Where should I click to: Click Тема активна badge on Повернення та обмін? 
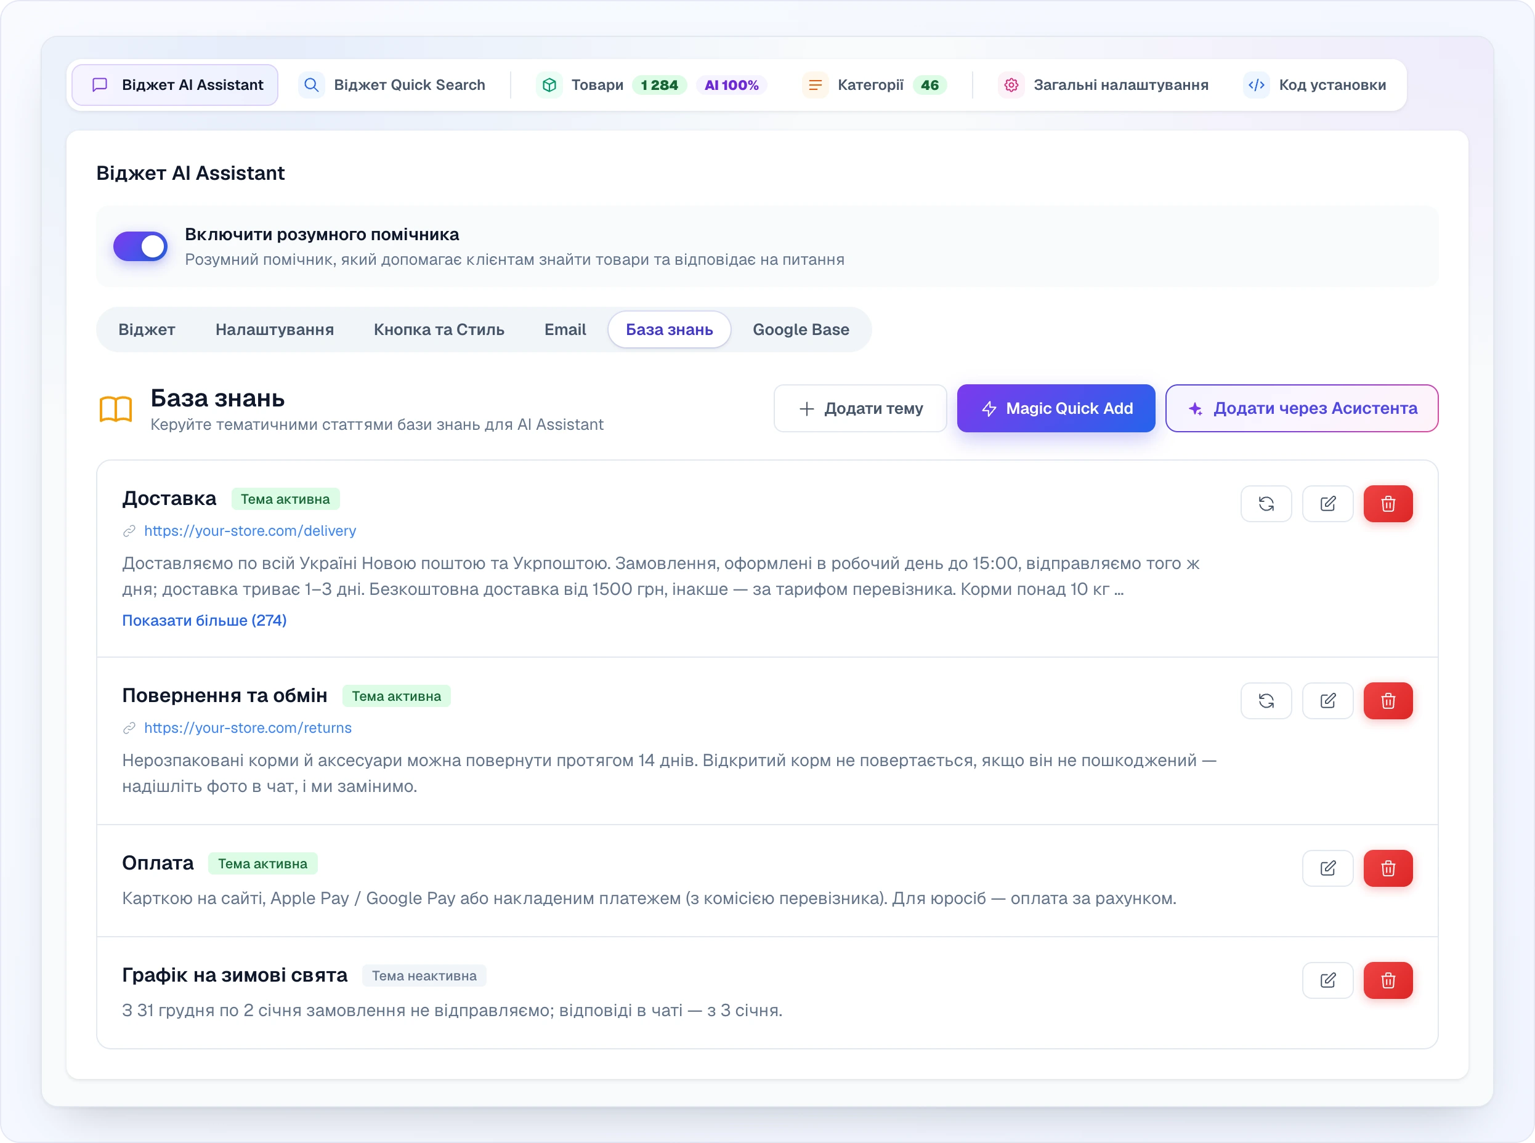click(x=397, y=697)
